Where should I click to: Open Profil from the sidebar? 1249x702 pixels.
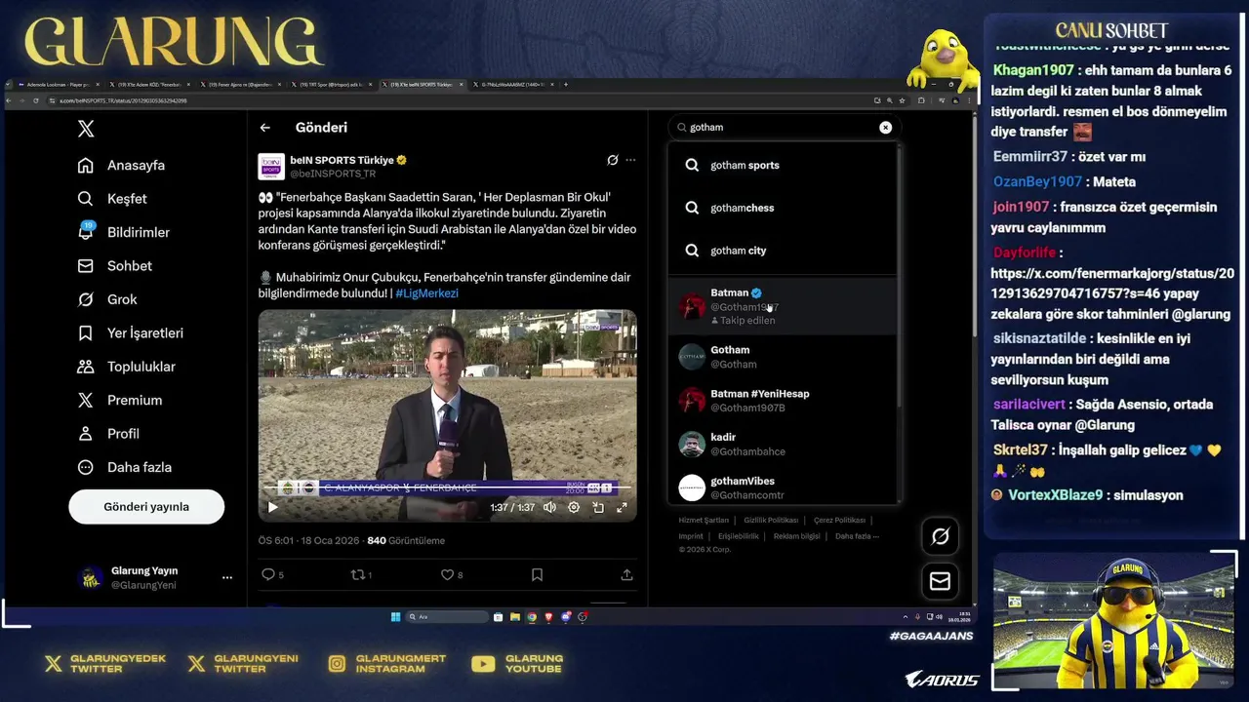click(108, 434)
